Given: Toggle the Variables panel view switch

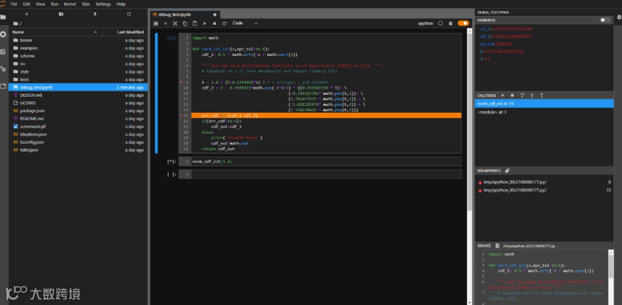Looking at the screenshot, I should tap(605, 20).
